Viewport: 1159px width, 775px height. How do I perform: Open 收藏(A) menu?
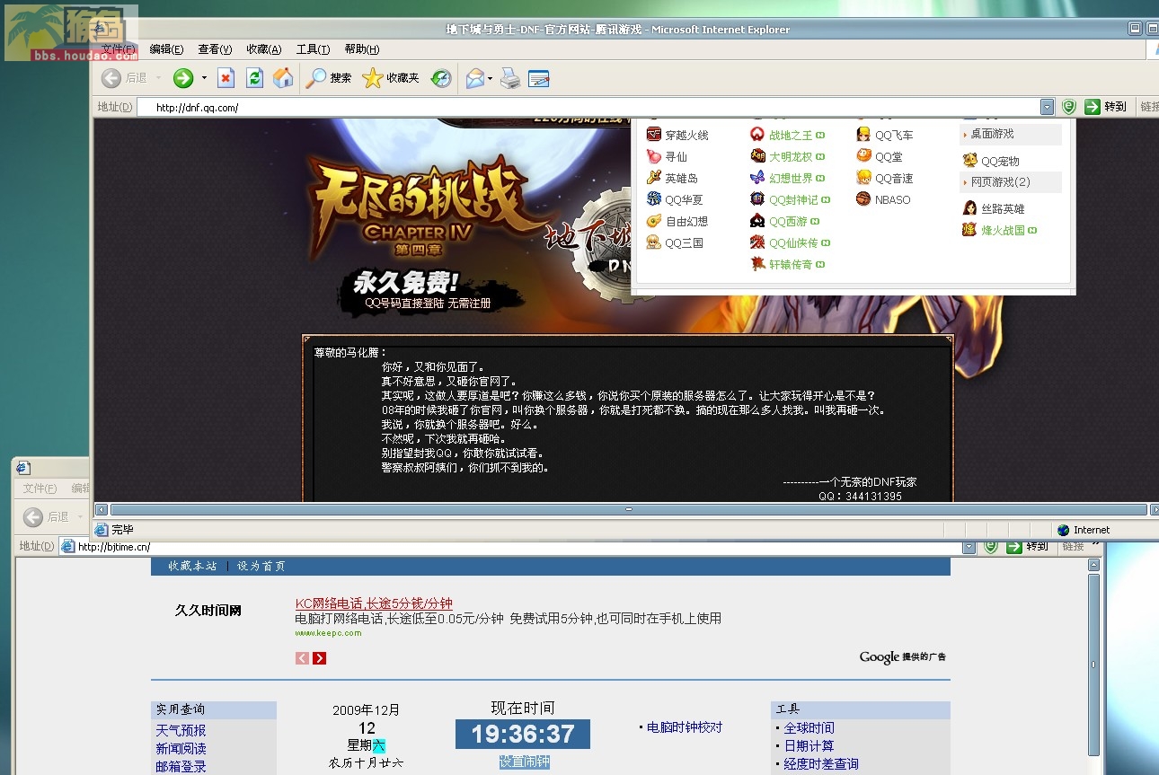[x=264, y=49]
